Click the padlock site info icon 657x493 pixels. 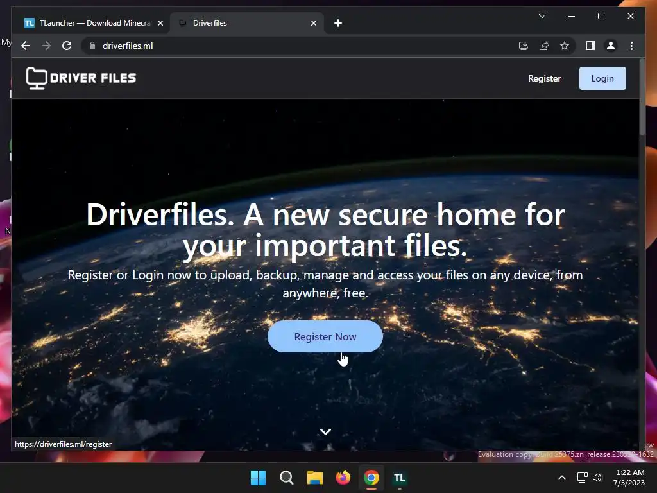[x=92, y=46]
